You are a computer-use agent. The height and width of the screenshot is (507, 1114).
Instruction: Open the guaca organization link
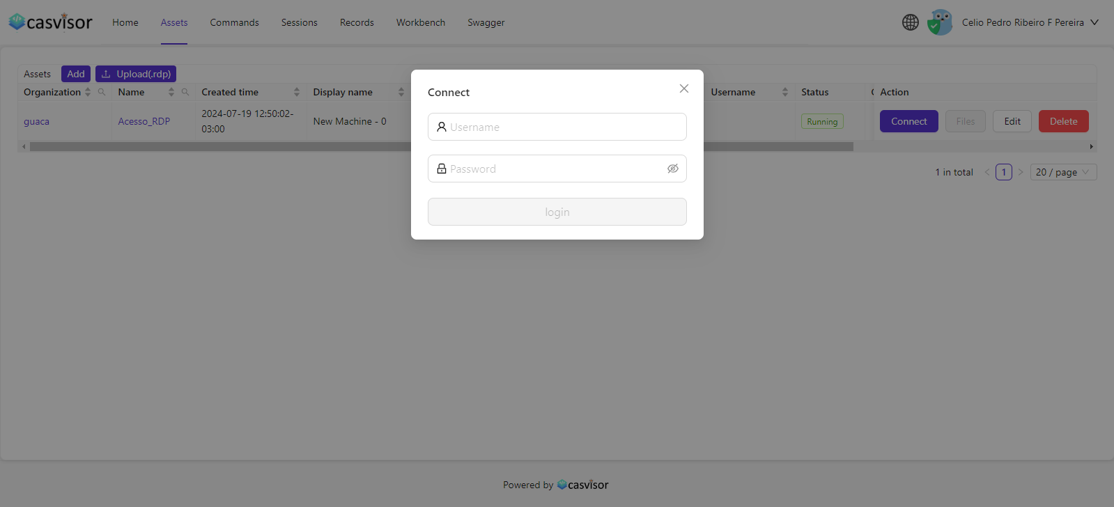(36, 121)
